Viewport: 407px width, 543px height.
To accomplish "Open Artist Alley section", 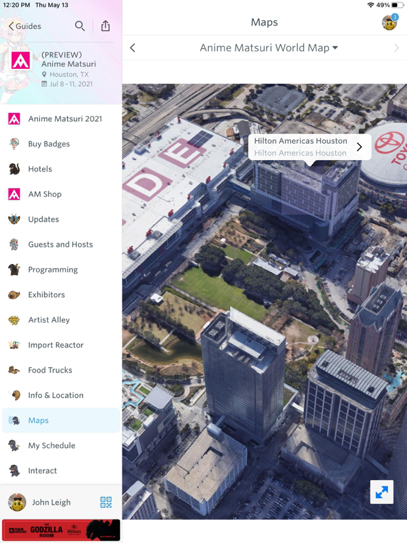I will (61, 320).
